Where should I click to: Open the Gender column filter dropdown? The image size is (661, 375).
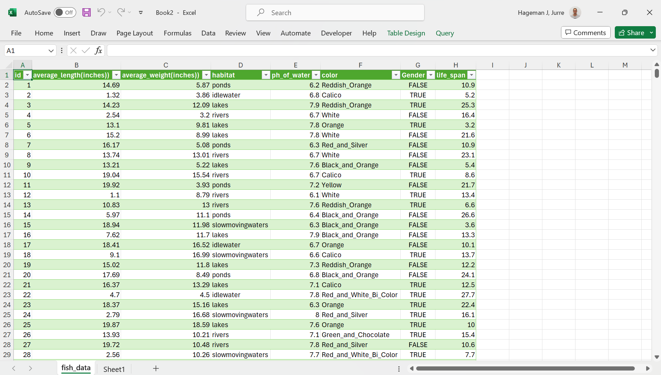click(430, 75)
